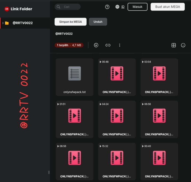Select the onlynsfwpack.txt file tile

pos(74,77)
